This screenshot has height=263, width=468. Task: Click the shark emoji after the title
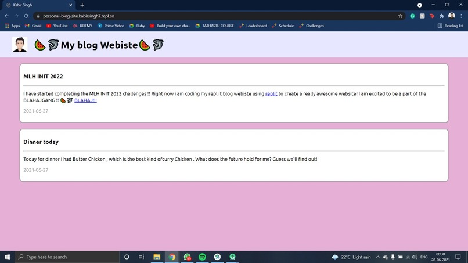click(158, 45)
